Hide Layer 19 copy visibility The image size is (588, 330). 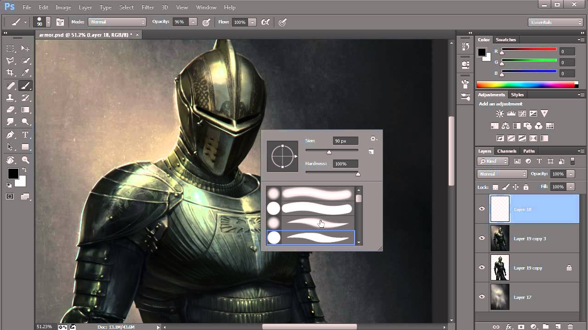tap(482, 268)
